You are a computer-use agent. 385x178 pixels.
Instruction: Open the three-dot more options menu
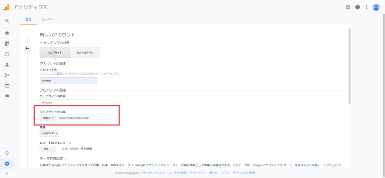[367, 7]
